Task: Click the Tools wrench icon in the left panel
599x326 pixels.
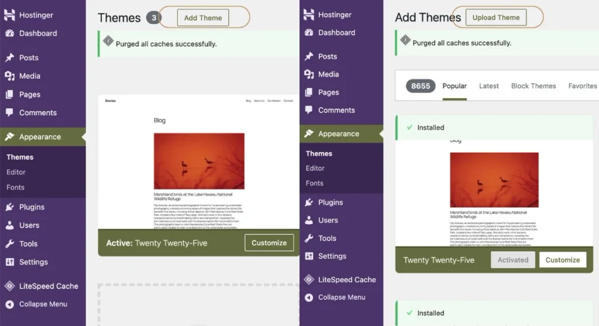Action: (x=9, y=243)
